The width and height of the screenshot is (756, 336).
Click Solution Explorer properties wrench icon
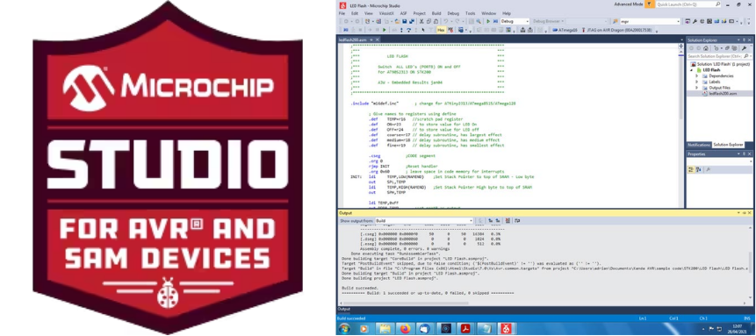745,48
